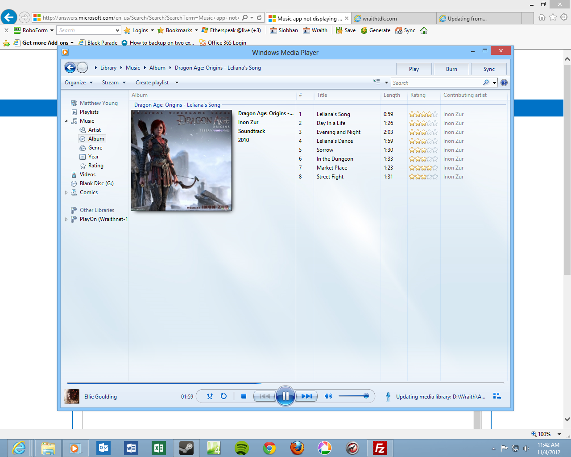Switch to the wraithtdk.com browser tab
The height and width of the screenshot is (457, 571).
[393, 18]
